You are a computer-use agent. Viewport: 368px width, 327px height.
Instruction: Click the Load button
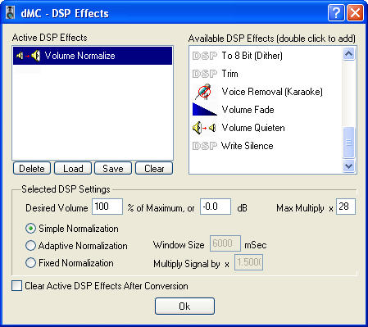73,168
